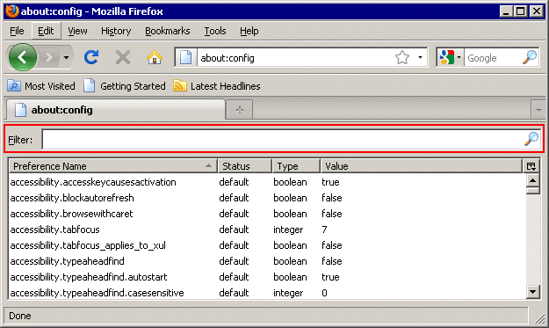Open the File menu
Viewport: 549px width, 328px height.
(17, 31)
